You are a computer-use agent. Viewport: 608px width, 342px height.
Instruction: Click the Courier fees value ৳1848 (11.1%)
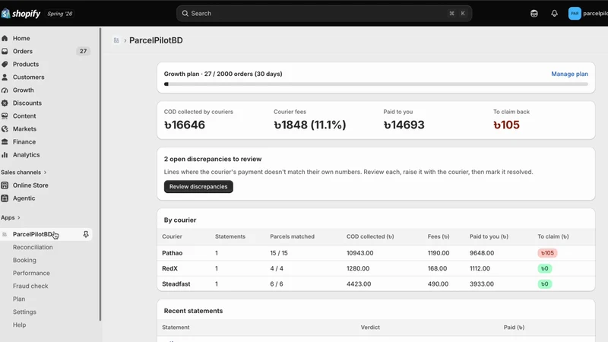310,125
